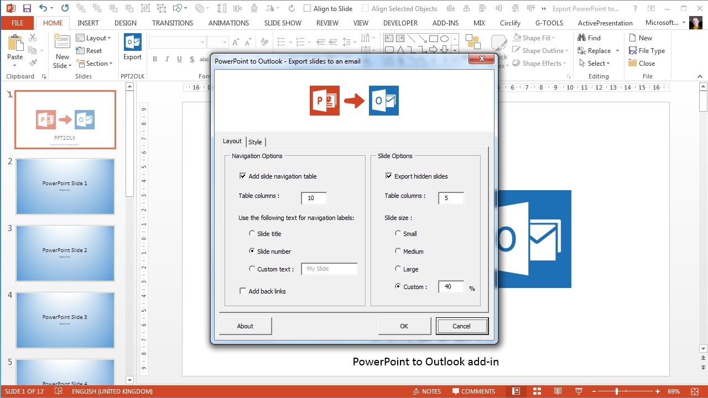708x398 pixels.
Task: Open the Replace dropdown arrow
Action: (x=617, y=50)
